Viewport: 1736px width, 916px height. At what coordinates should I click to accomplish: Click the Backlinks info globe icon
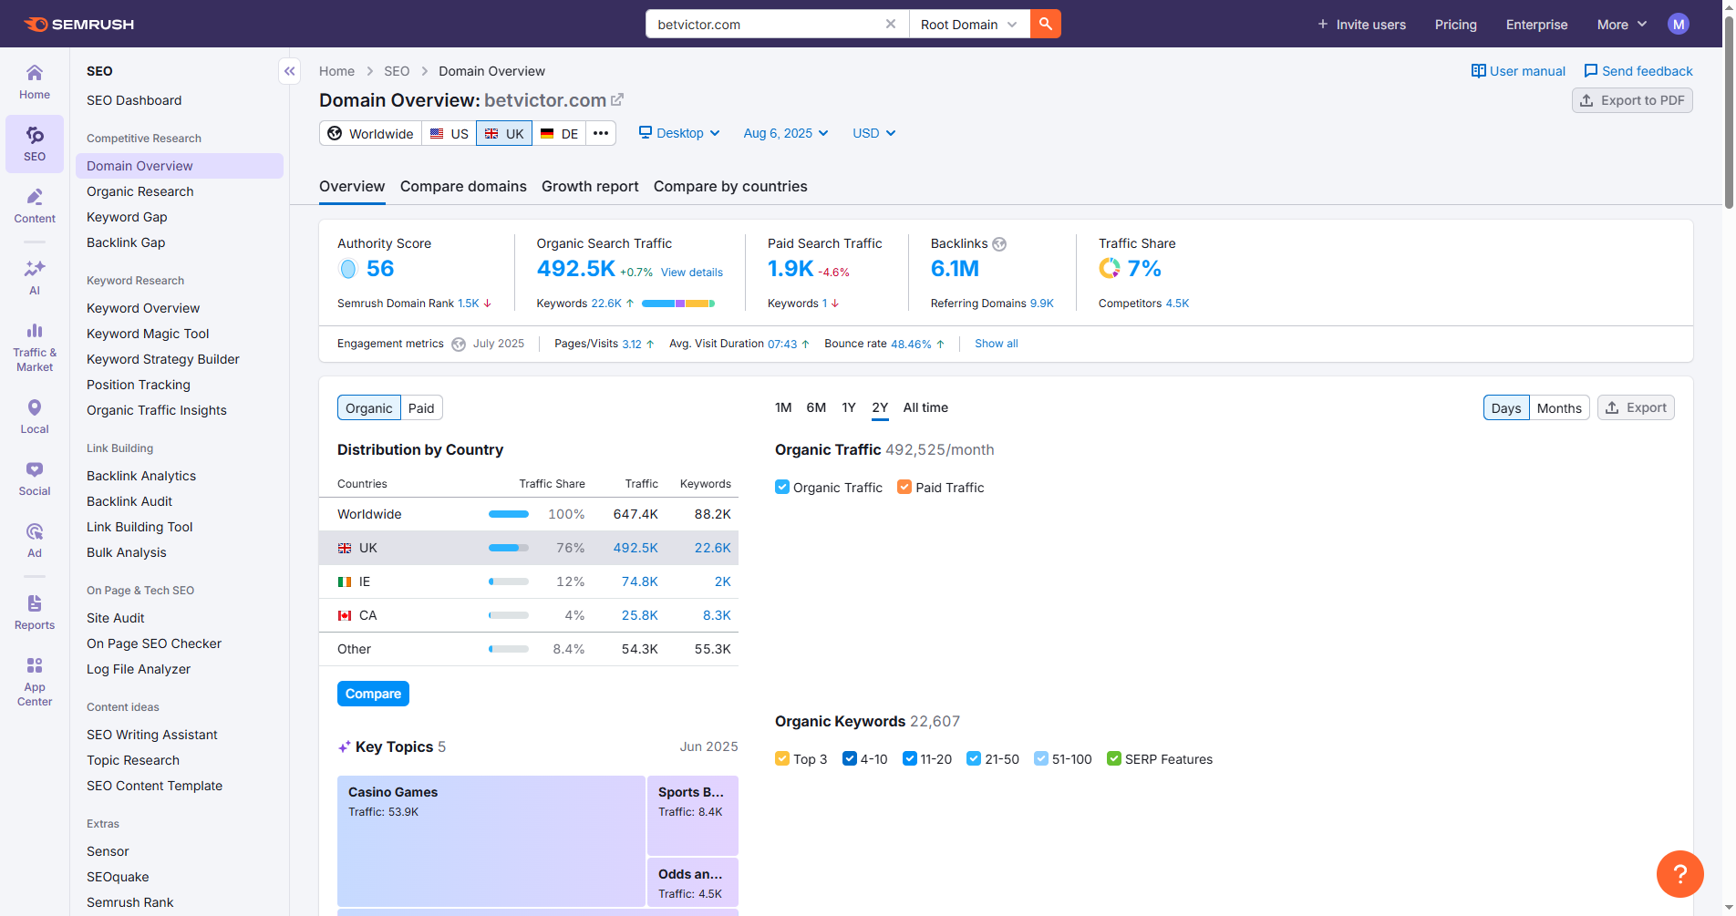(x=999, y=244)
